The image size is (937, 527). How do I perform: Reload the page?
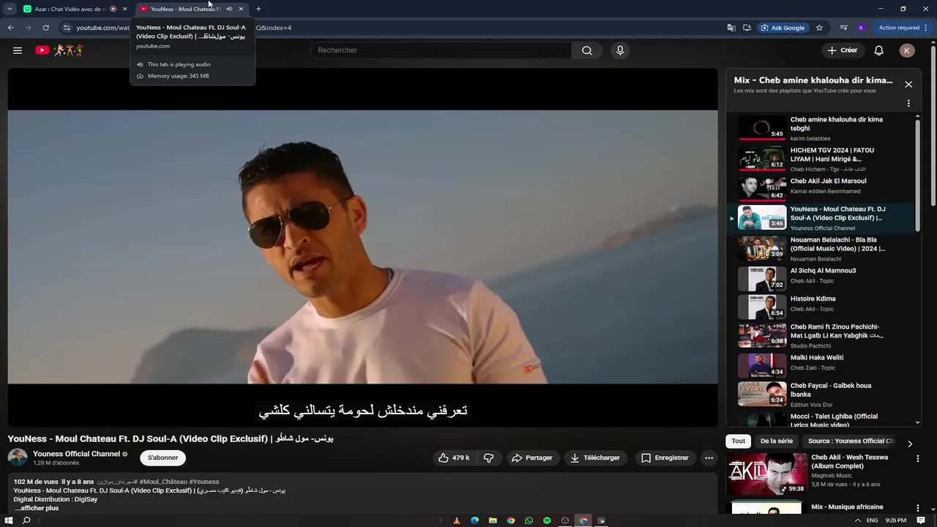(45, 28)
